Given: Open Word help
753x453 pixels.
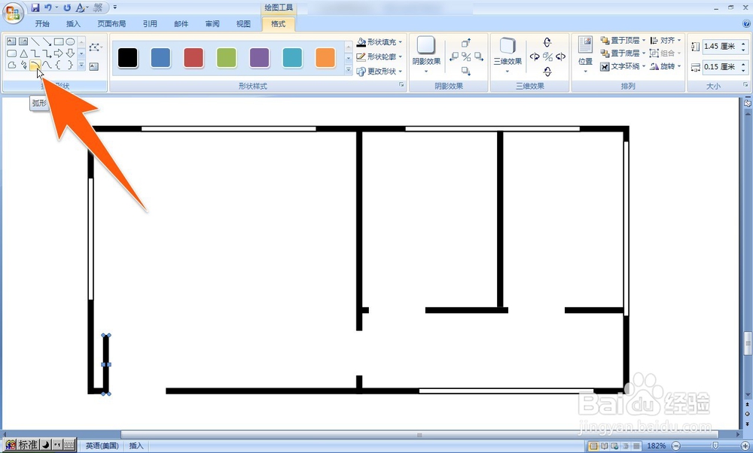Looking at the screenshot, I should pos(745,23).
